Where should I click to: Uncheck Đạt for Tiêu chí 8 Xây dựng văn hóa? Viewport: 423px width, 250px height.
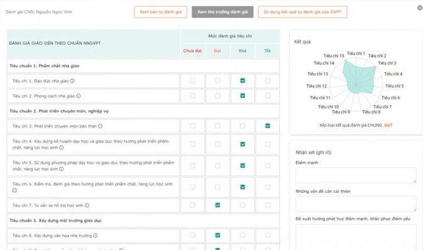(218, 236)
